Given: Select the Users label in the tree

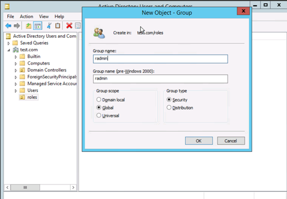Looking at the screenshot, I should [33, 91].
